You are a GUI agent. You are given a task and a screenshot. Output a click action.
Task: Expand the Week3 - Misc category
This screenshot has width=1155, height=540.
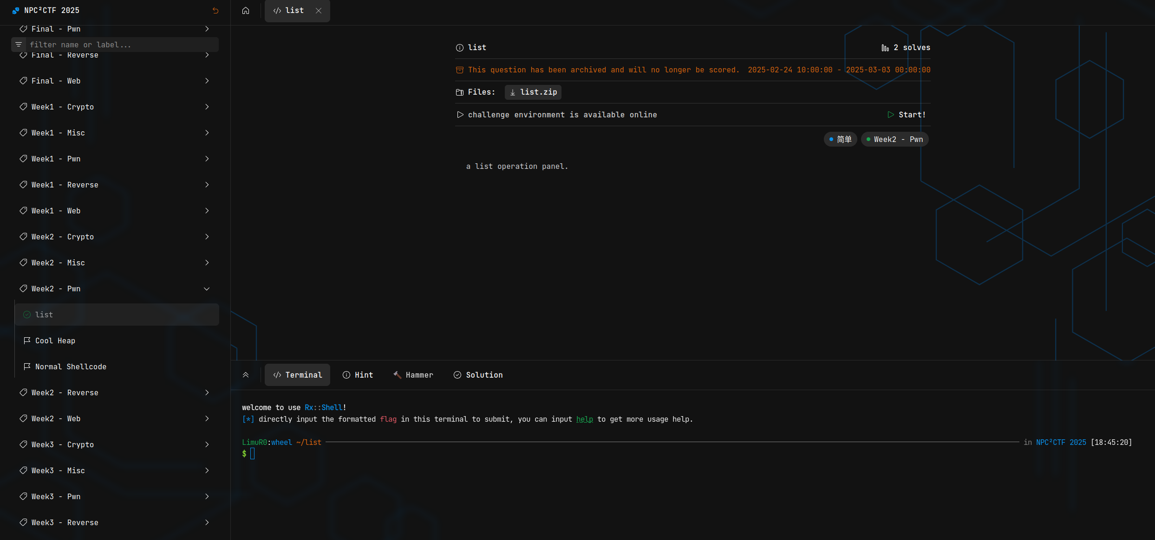pos(207,471)
